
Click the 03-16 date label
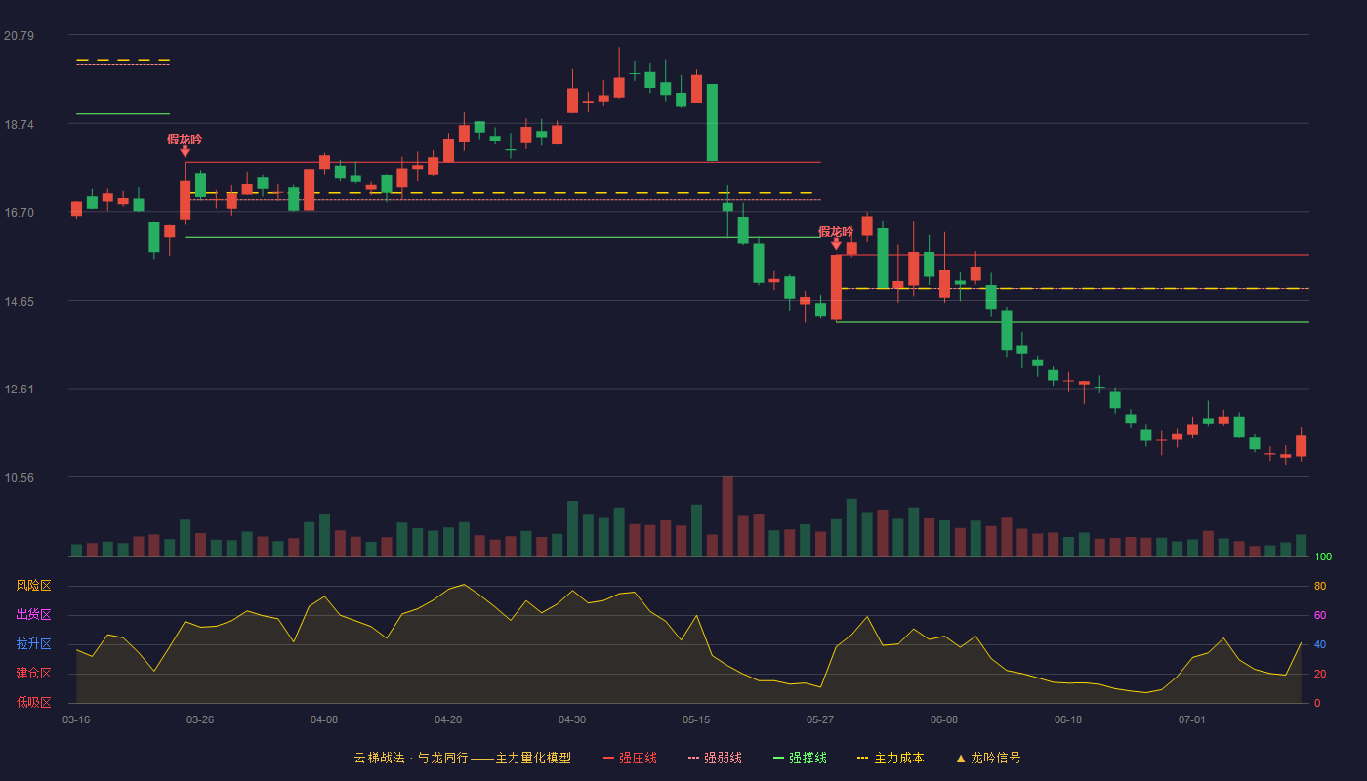[76, 719]
